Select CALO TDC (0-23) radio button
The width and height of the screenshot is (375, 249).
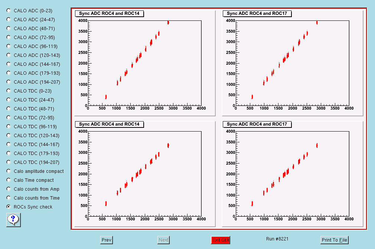(9, 91)
